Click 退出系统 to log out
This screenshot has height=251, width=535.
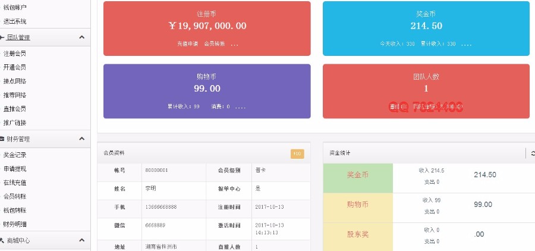coord(15,21)
